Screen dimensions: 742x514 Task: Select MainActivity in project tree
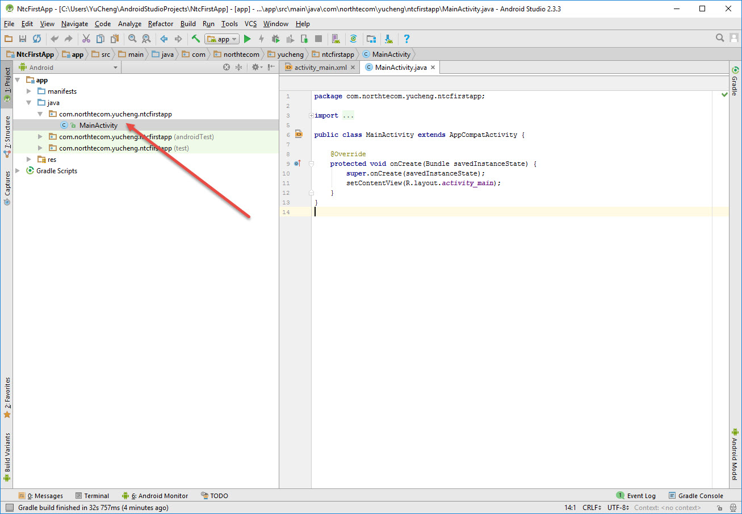pyautogui.click(x=98, y=126)
